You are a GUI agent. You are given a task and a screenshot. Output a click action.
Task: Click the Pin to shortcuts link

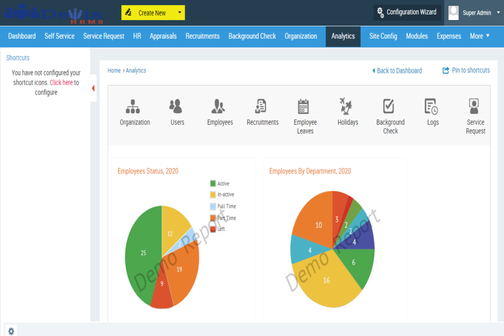pos(466,71)
